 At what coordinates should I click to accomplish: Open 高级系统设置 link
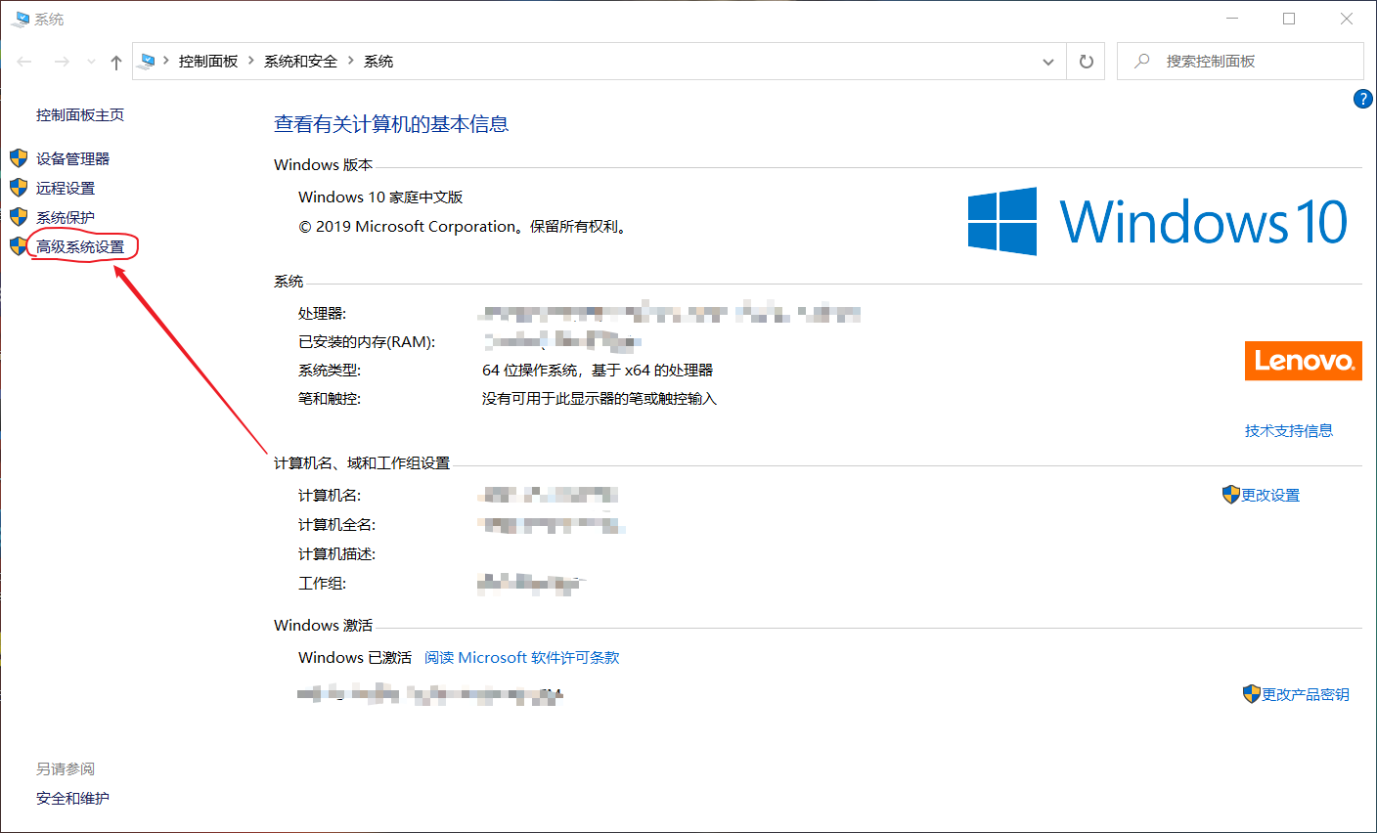pyautogui.click(x=80, y=246)
